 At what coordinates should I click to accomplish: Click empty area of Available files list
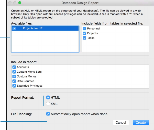[x=45, y=42]
